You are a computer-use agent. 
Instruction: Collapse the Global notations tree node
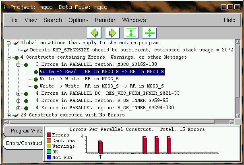(9, 43)
